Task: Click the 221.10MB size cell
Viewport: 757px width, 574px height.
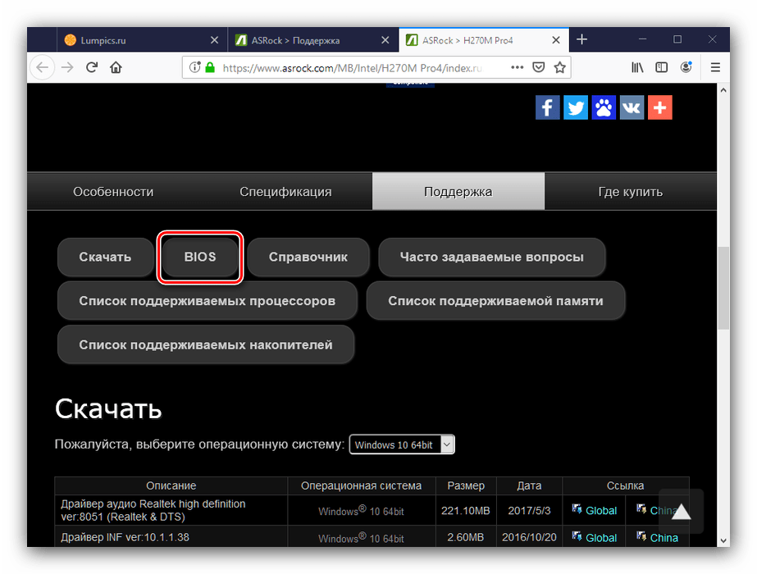Action: coord(465,510)
